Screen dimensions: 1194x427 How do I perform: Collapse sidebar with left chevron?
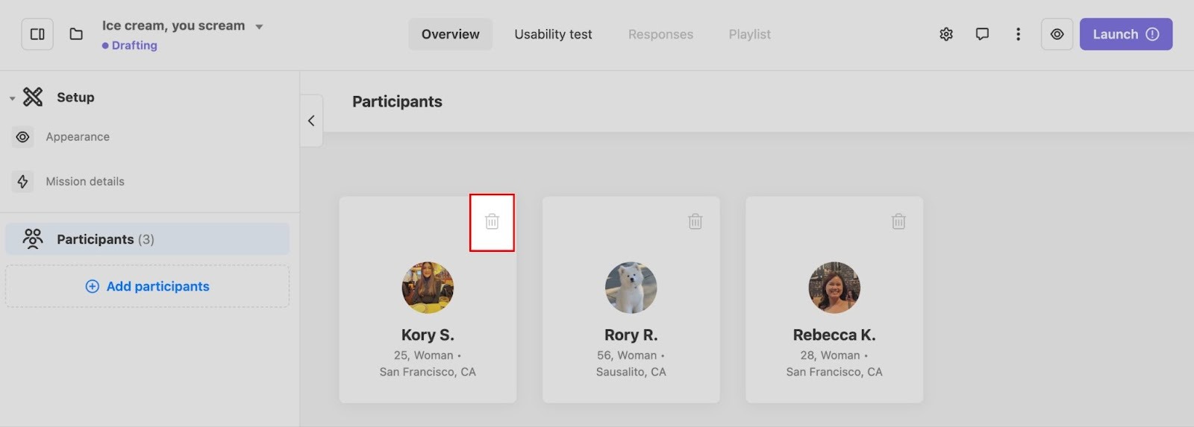click(x=311, y=121)
